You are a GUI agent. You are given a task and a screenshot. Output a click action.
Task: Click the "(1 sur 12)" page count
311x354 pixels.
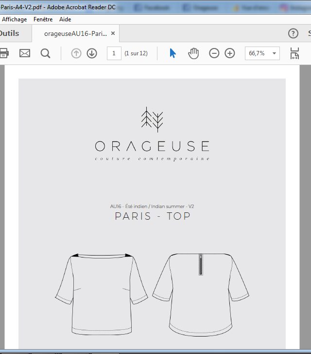pyautogui.click(x=136, y=53)
